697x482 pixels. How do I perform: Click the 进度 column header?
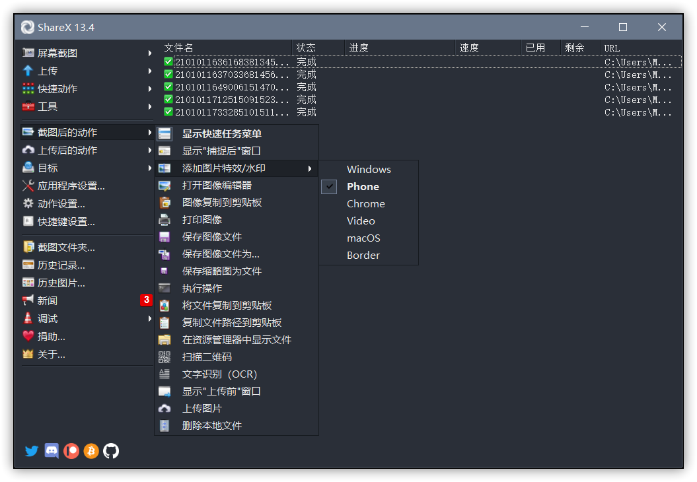[x=400, y=48]
